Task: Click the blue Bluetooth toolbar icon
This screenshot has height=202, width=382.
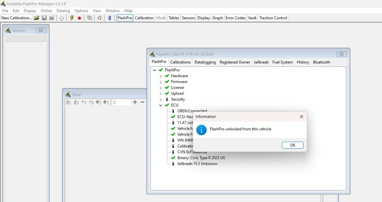Action: (110, 18)
